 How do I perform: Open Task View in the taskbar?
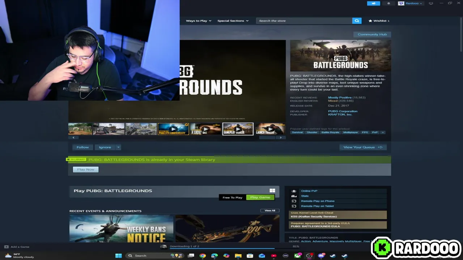tap(191, 256)
